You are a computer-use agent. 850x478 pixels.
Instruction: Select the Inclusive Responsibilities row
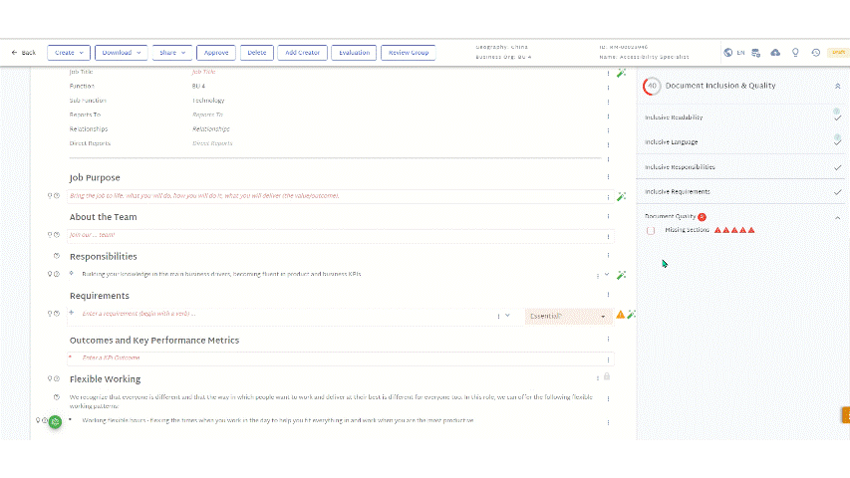point(742,167)
